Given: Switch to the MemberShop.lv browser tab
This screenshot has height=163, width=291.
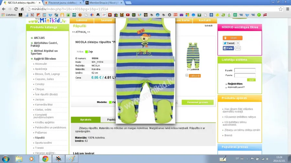Looking at the screenshot, I should (104, 3).
